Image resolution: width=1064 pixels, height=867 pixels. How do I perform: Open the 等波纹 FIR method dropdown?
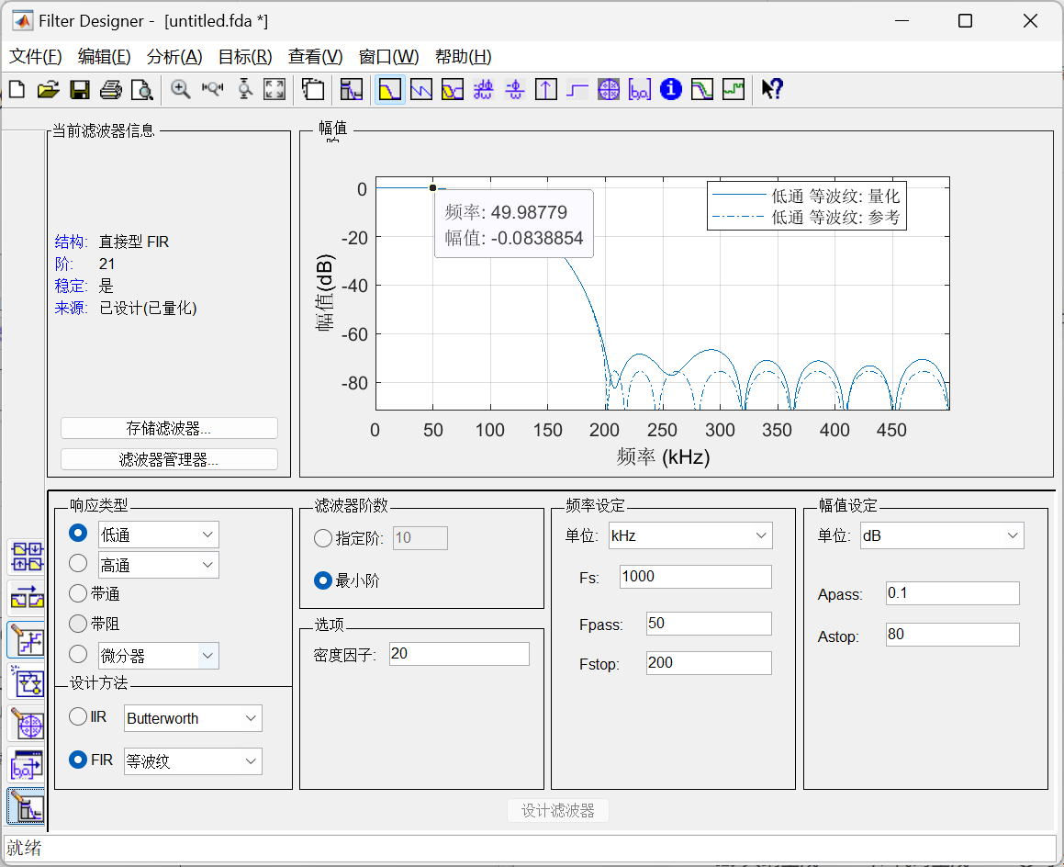pos(193,761)
